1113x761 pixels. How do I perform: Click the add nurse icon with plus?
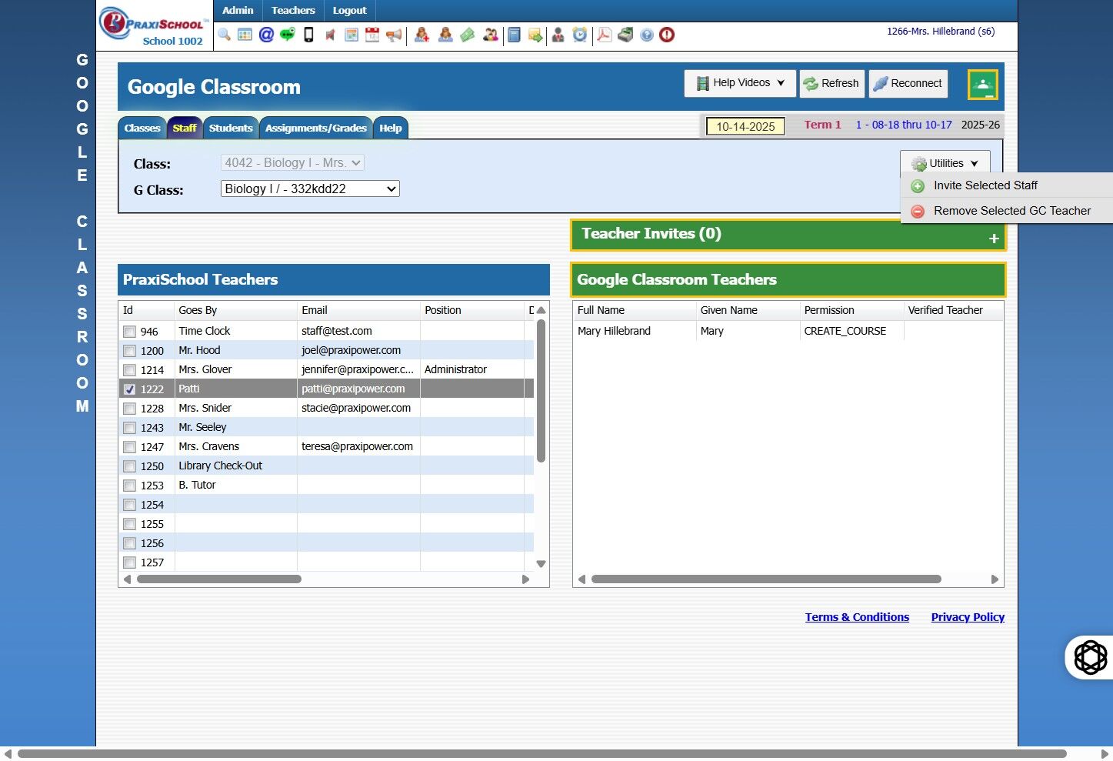pos(422,35)
